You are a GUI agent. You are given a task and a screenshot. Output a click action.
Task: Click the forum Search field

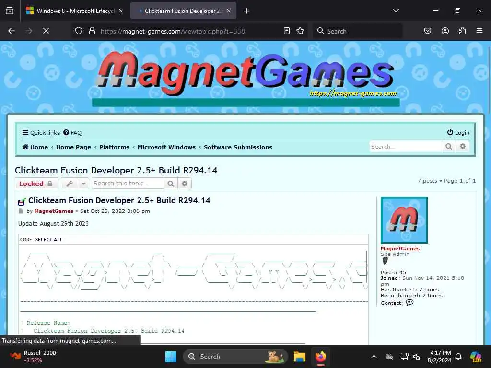406,147
